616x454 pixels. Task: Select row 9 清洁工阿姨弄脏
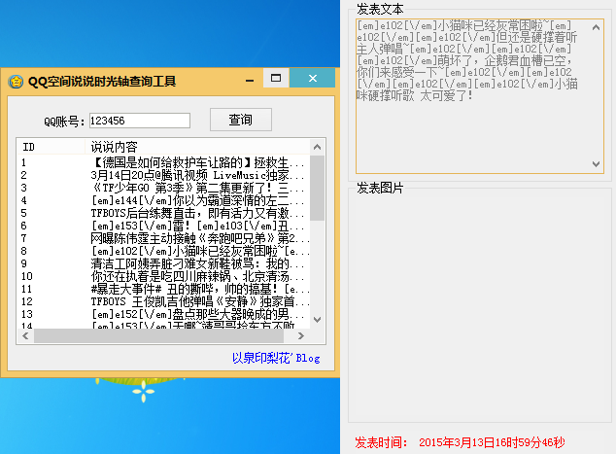(x=163, y=263)
